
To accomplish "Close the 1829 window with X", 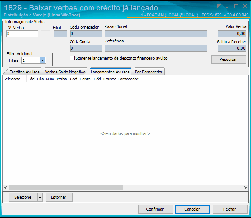I will 245,6.
